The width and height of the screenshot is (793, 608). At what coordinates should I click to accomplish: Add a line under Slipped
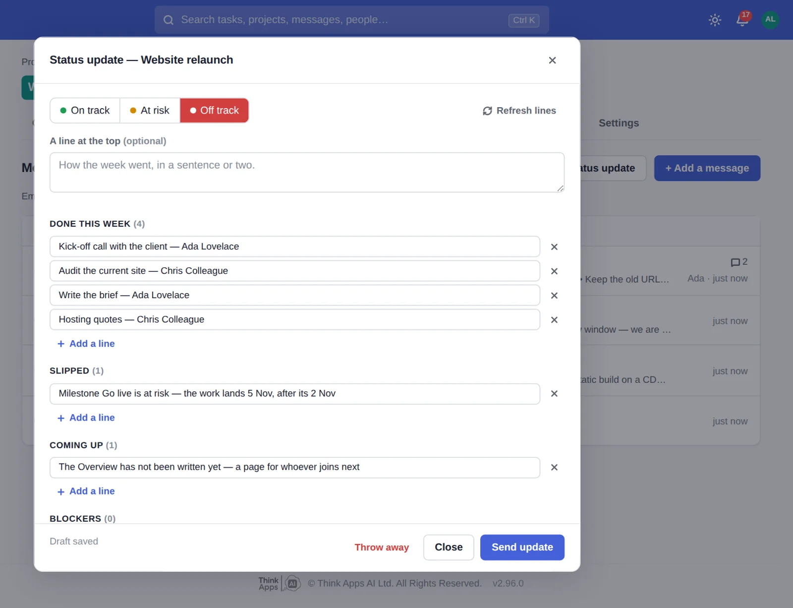pos(86,418)
